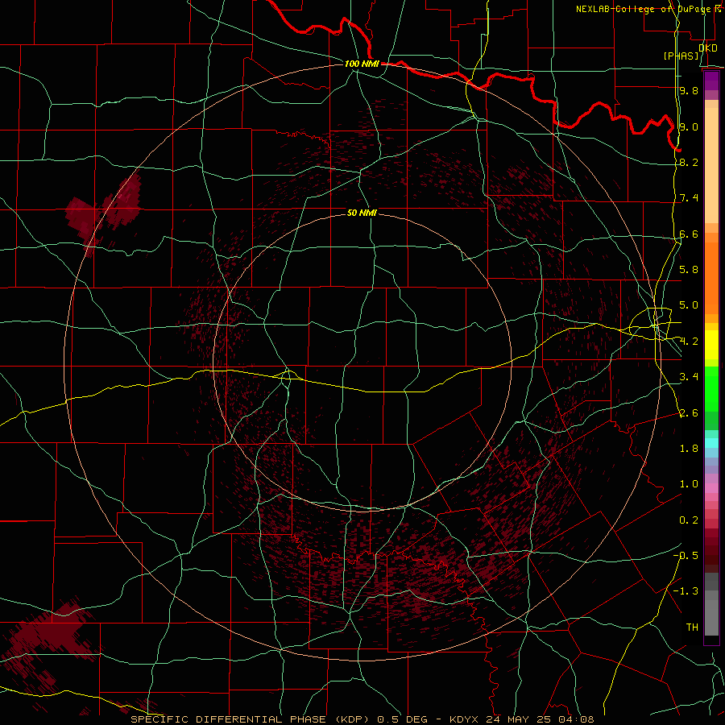Click the 7.4 value on color scale

pos(689,198)
